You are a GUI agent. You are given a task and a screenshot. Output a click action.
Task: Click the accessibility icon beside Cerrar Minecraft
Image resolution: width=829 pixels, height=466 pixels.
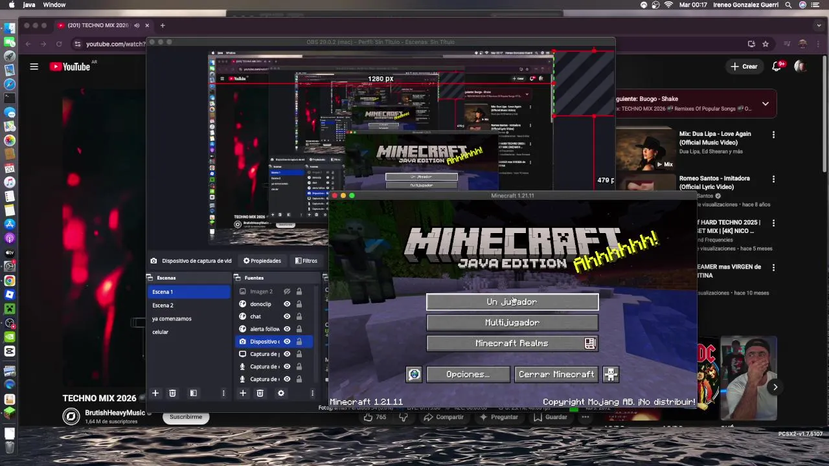[x=611, y=375]
